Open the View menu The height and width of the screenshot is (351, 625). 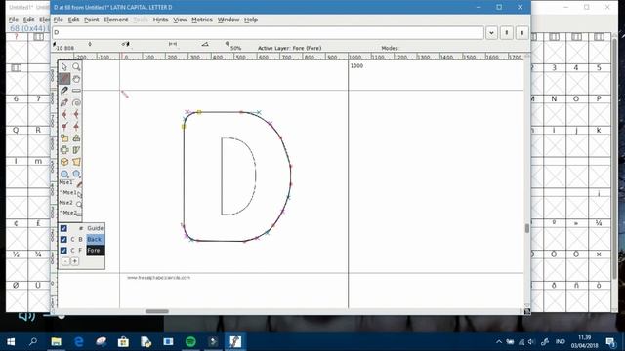180,19
